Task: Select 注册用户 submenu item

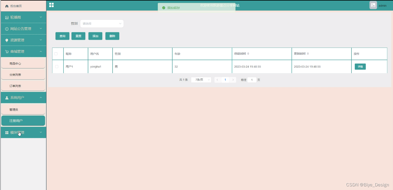Action: (x=23, y=121)
